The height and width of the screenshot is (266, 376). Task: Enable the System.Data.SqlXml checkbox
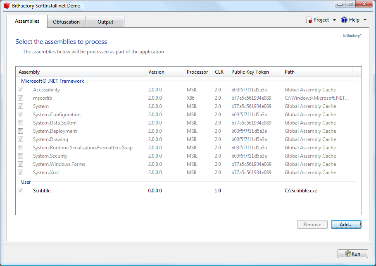(x=21, y=123)
